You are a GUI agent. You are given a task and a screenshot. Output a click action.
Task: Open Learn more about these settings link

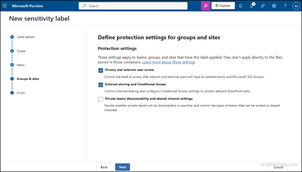click(x=168, y=62)
